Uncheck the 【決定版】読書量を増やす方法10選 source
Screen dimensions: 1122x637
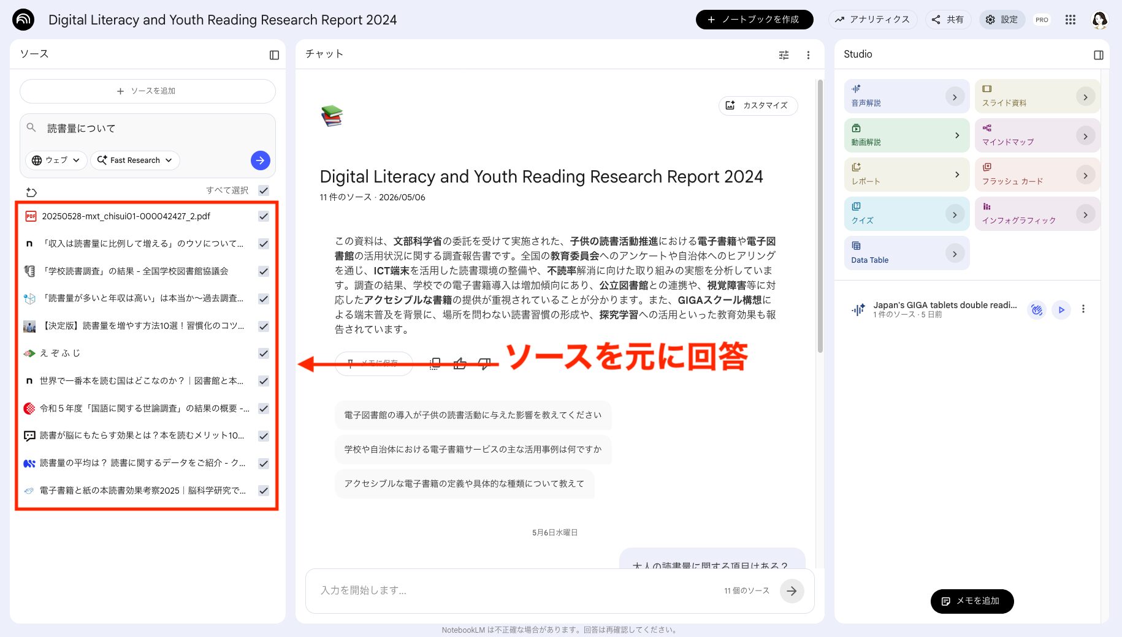point(264,326)
